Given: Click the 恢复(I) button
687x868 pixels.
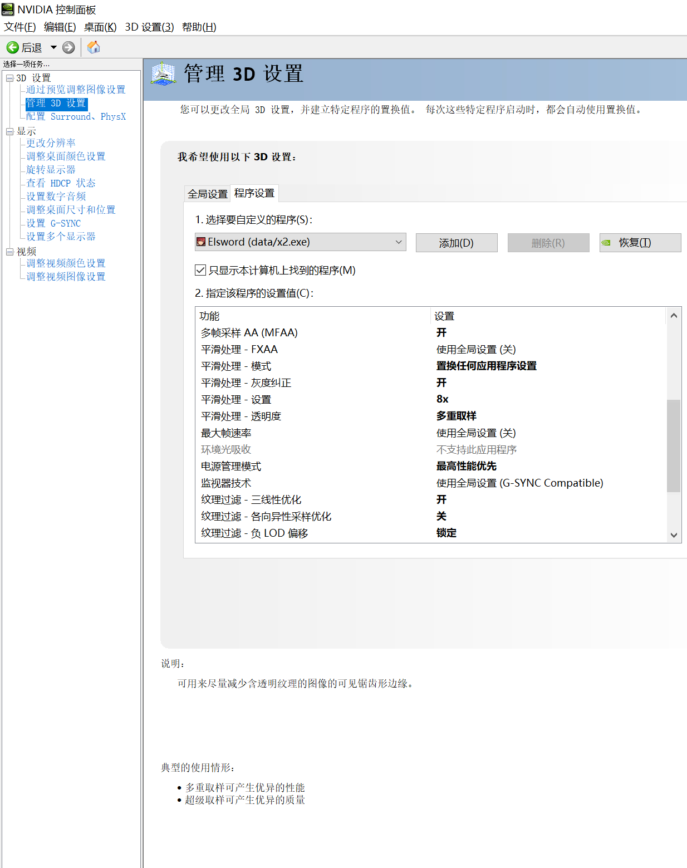Looking at the screenshot, I should [x=640, y=243].
